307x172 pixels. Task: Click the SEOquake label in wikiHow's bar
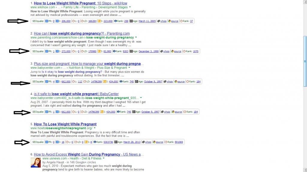click(x=38, y=21)
